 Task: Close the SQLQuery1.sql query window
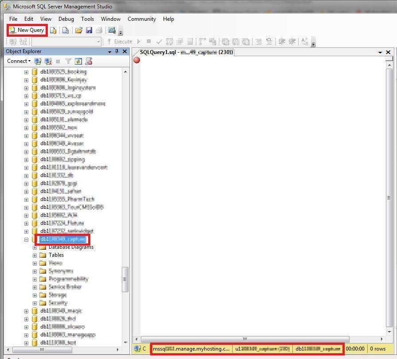coord(388,52)
